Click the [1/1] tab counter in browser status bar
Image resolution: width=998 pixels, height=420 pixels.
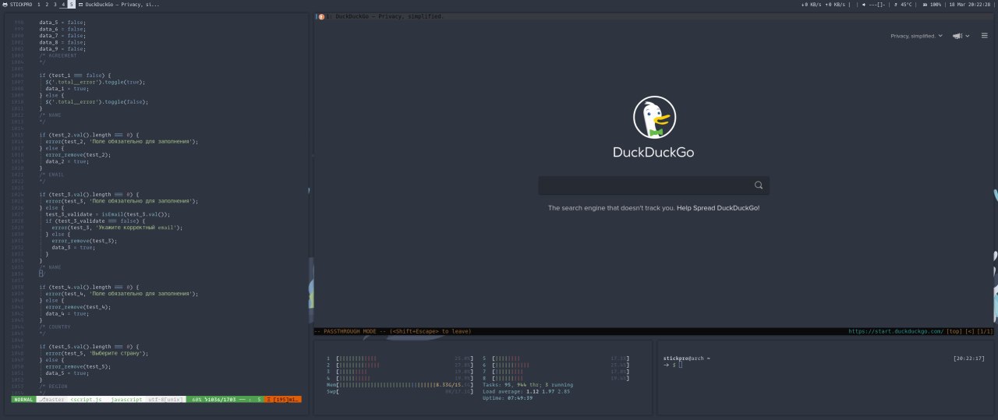pos(986,331)
